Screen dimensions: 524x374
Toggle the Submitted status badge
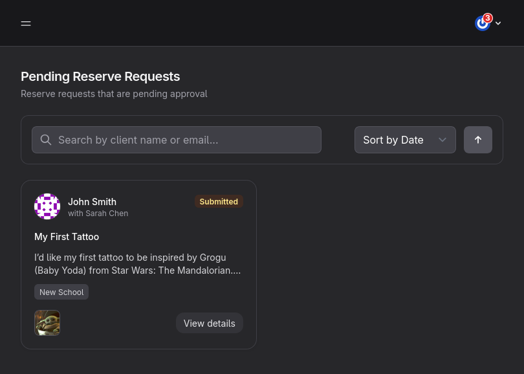219,201
